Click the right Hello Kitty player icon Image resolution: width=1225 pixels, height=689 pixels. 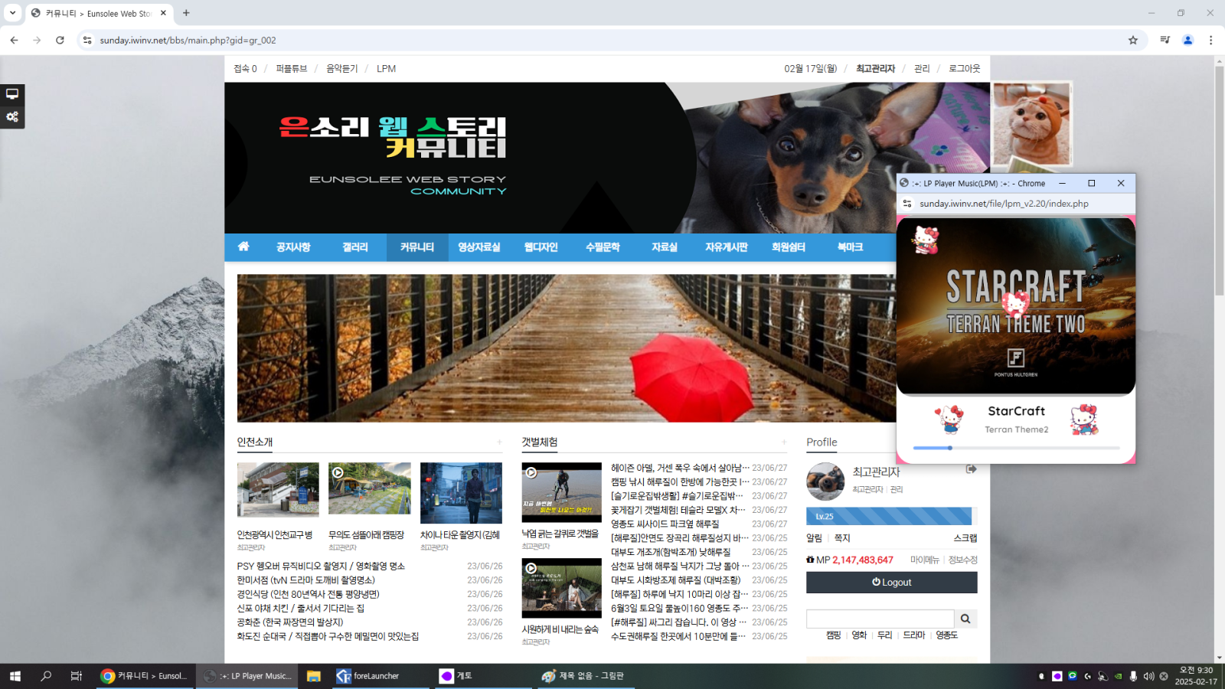point(1084,420)
